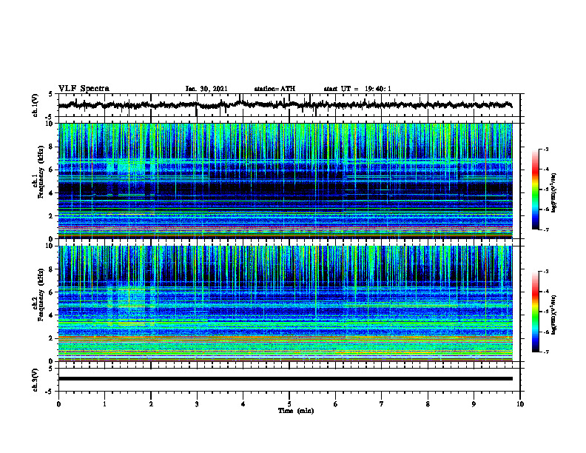Click time axis tick label "1"

pyautogui.click(x=104, y=404)
